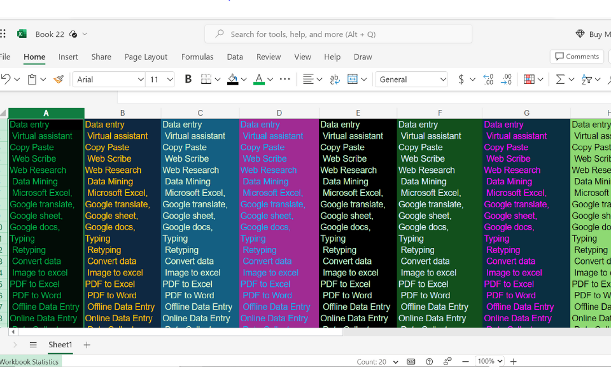611x367 pixels.
Task: Click the Conditional Formatting icon
Action: point(529,79)
